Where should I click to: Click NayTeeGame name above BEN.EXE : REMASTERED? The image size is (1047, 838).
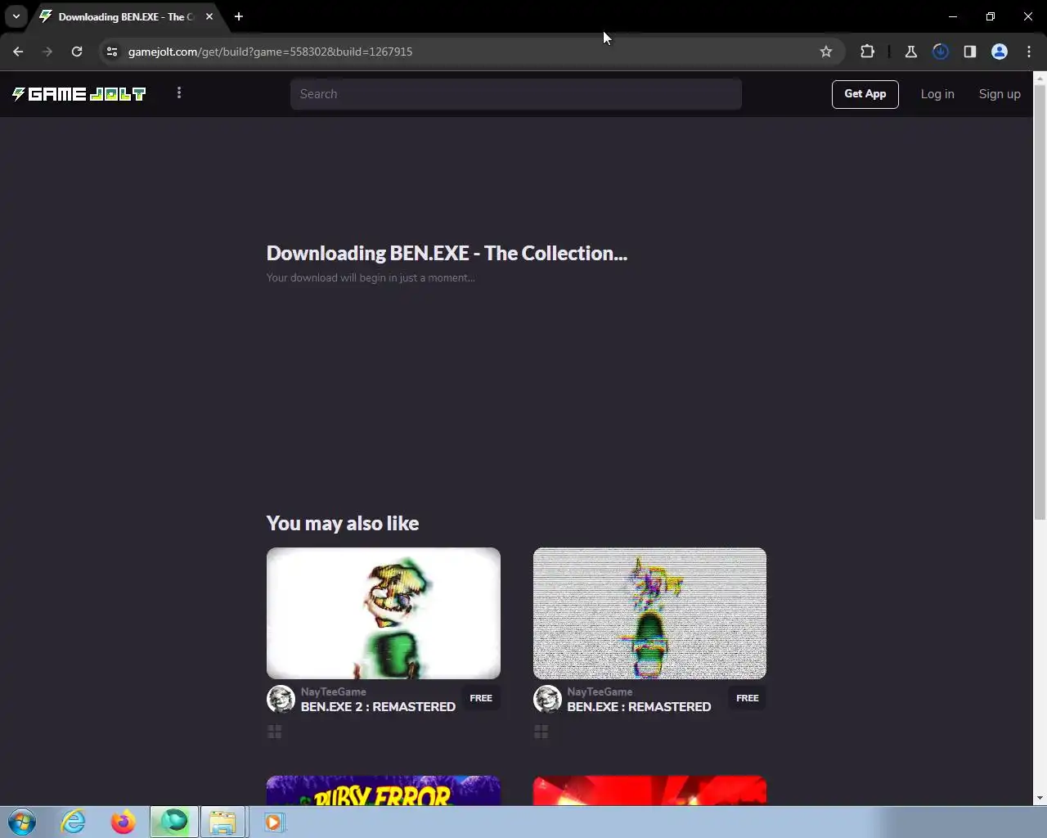(x=600, y=692)
